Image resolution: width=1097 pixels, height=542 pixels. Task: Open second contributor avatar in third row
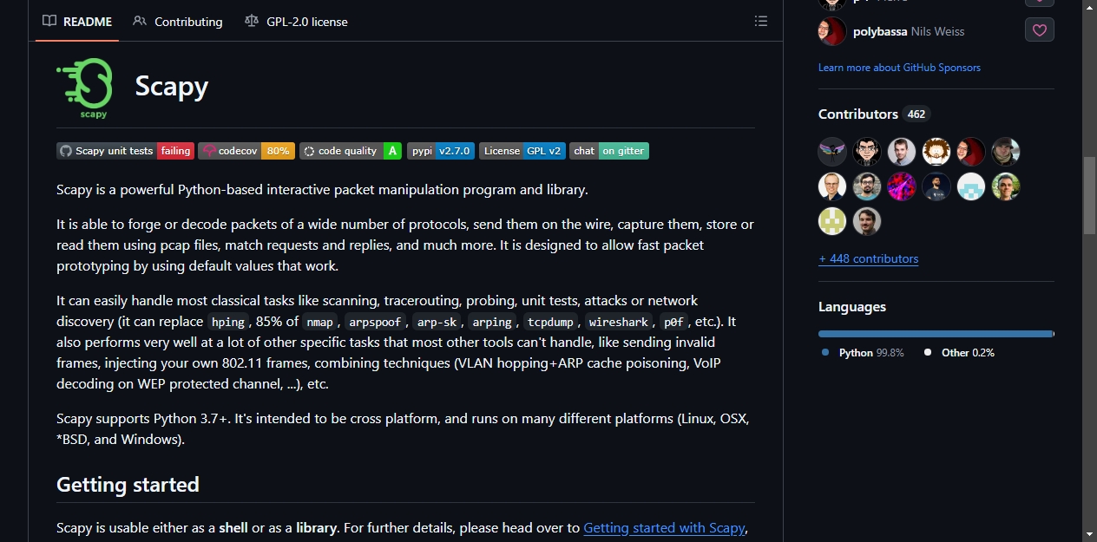(867, 221)
